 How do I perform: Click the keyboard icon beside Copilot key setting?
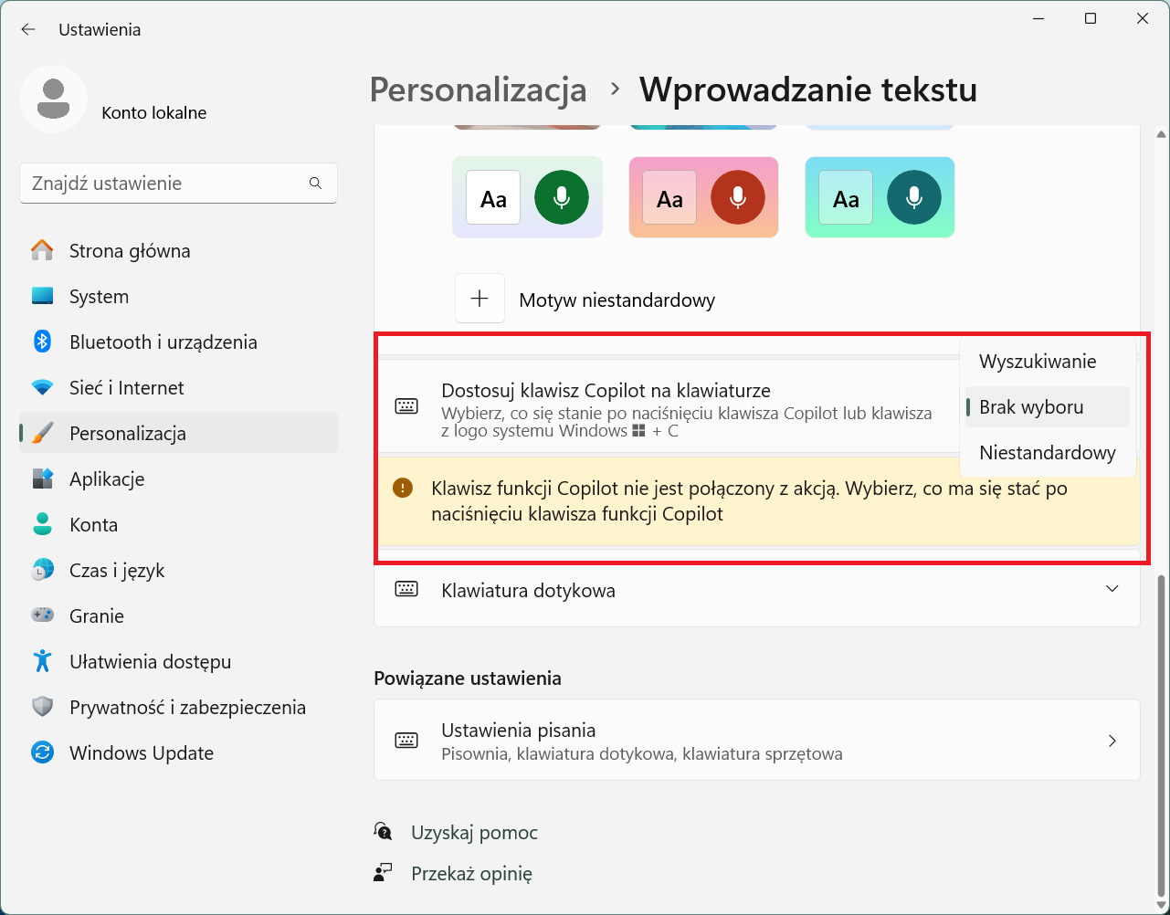pyautogui.click(x=406, y=406)
